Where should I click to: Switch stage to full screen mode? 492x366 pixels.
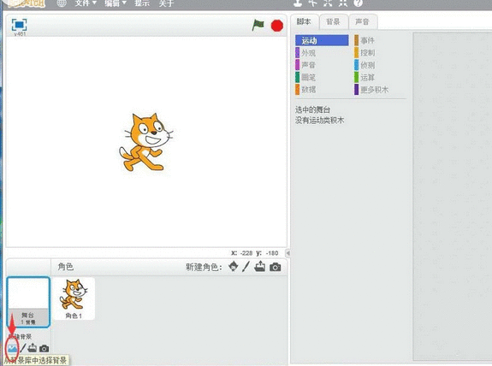click(x=19, y=25)
